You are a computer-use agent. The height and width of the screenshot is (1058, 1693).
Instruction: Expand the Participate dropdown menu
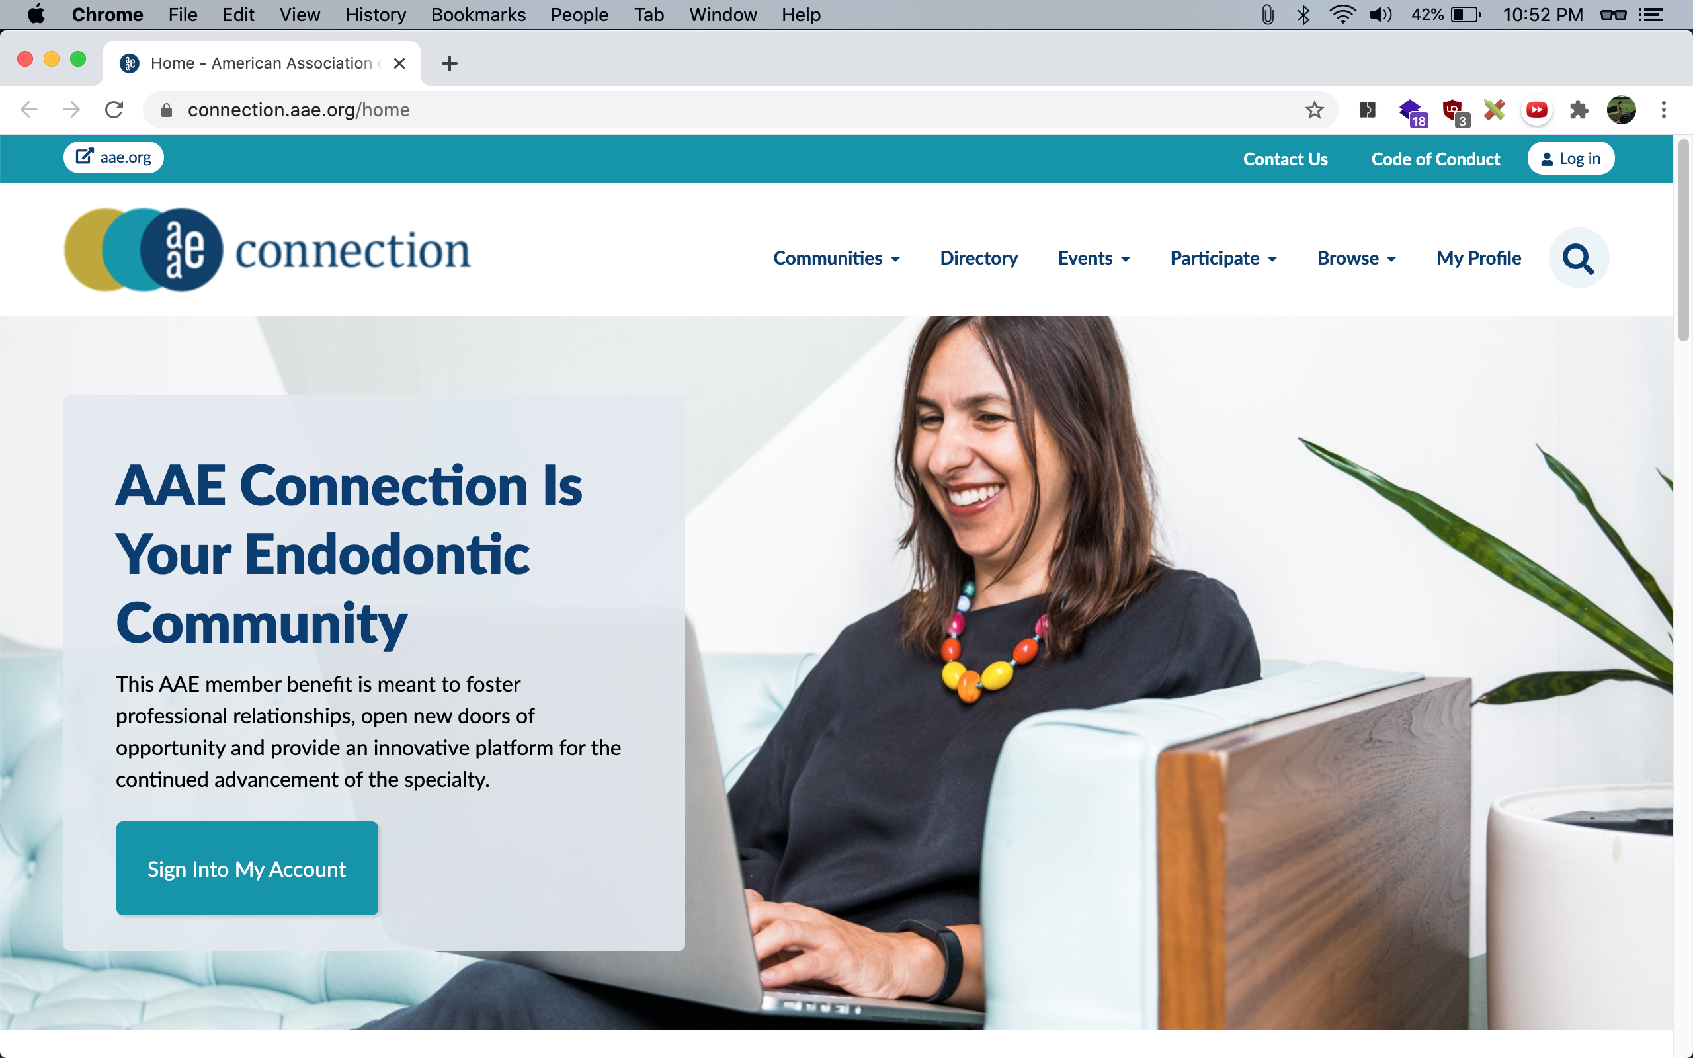tap(1224, 258)
